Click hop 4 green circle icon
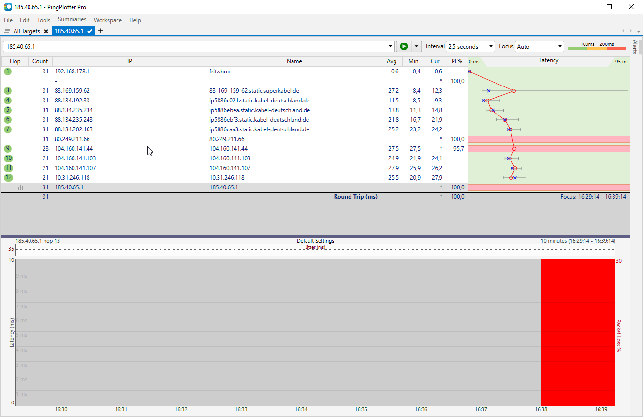Screen dimensions: 643x417 pyautogui.click(x=8, y=101)
